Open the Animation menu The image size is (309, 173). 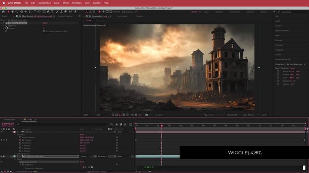(77, 3)
